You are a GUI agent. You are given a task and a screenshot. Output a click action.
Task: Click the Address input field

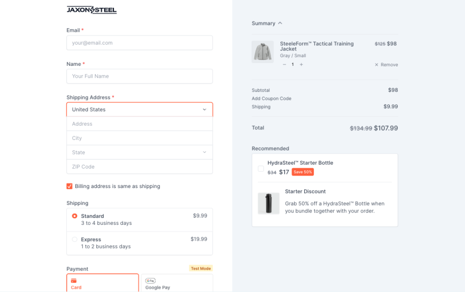point(139,124)
